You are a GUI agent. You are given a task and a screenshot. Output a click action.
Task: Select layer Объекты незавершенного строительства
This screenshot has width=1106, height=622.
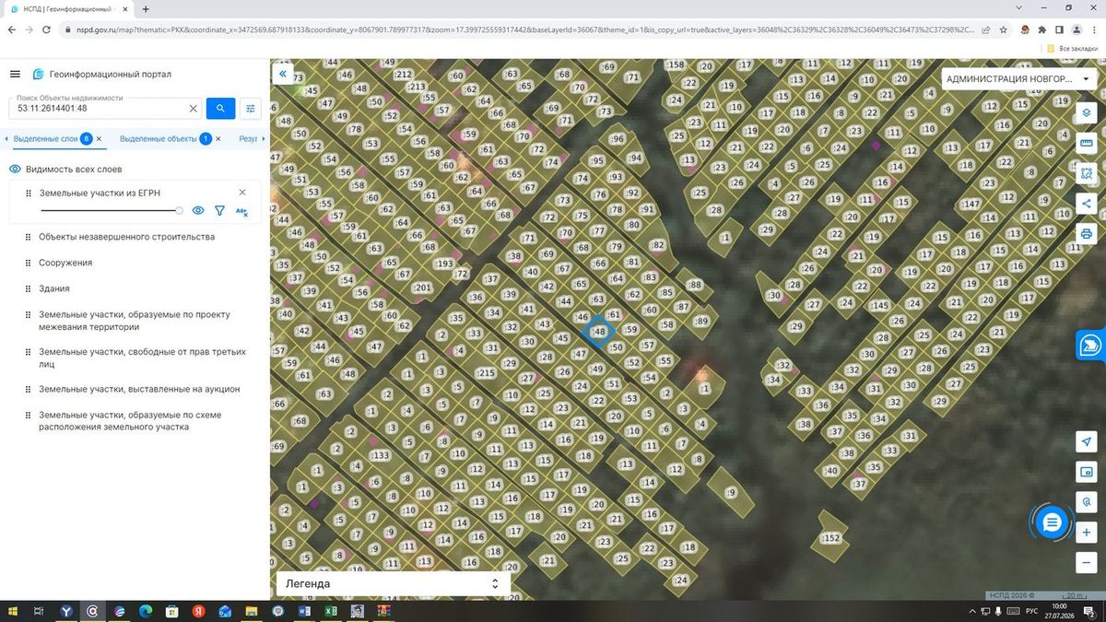pos(126,237)
